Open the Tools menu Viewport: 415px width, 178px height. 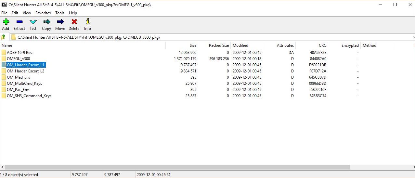click(60, 13)
